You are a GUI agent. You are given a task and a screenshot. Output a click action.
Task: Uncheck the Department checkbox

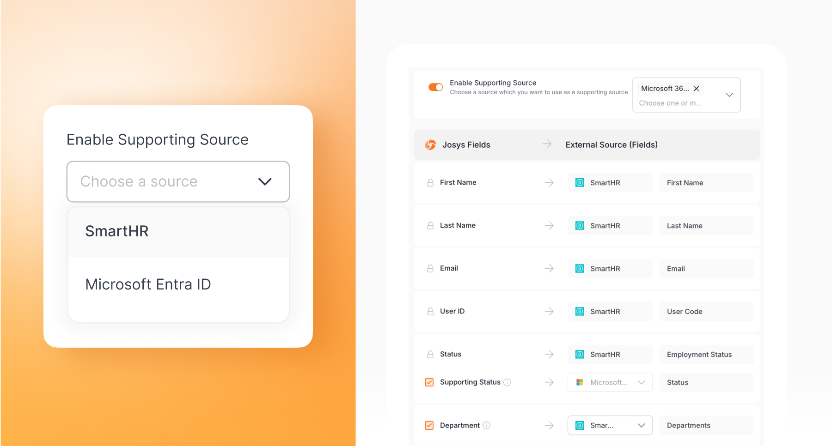[x=429, y=426]
